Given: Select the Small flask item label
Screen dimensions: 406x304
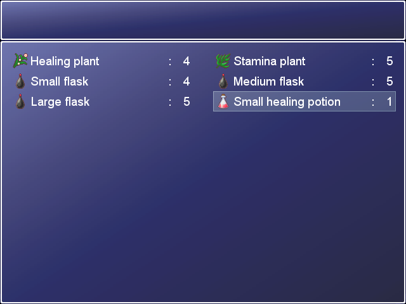Looking at the screenshot, I should (x=60, y=82).
